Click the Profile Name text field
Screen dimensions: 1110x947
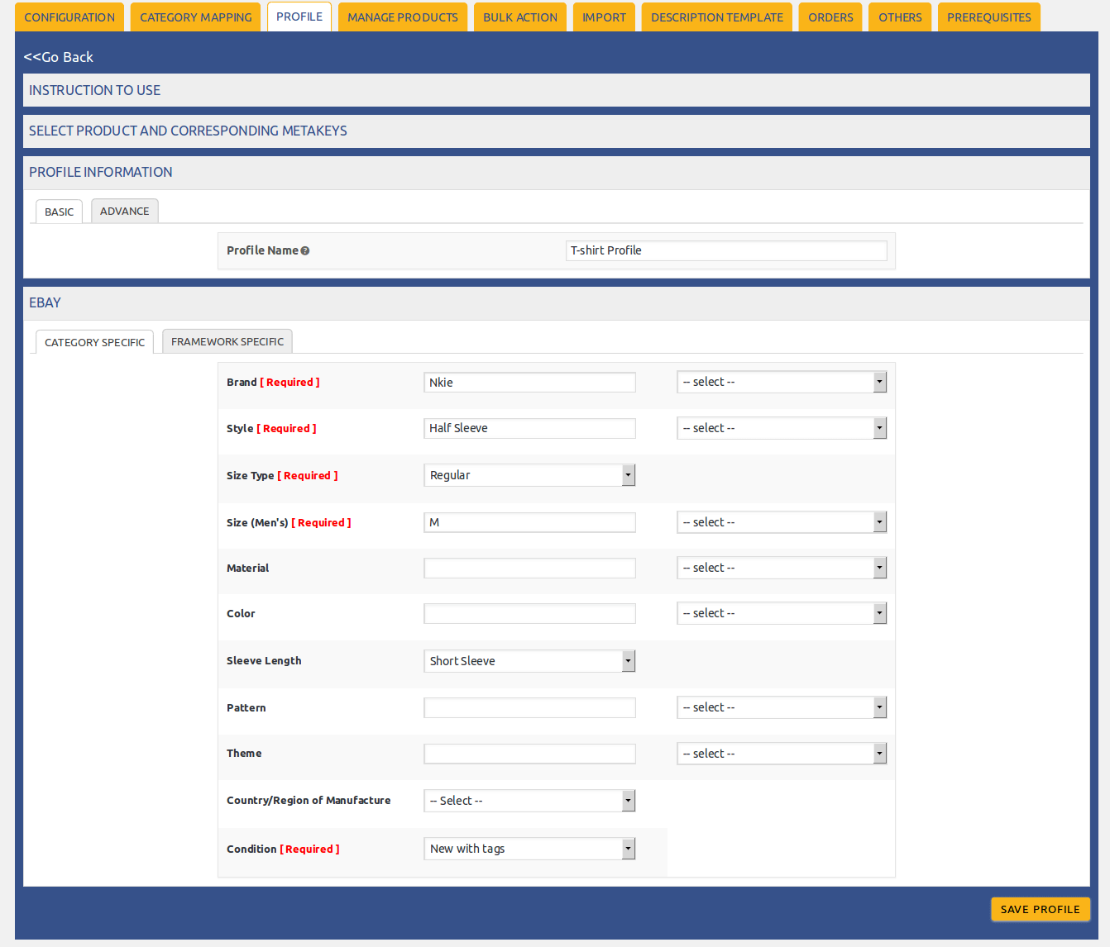[725, 250]
